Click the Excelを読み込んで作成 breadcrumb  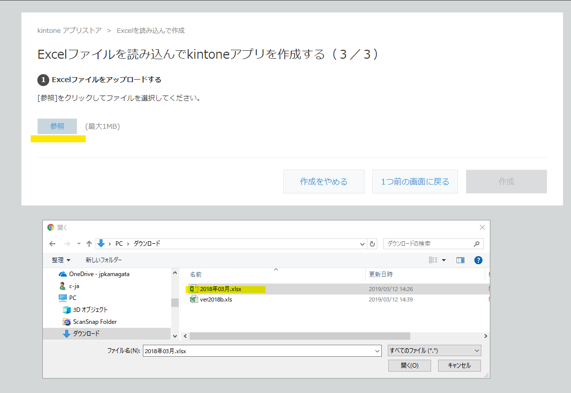[x=151, y=30]
